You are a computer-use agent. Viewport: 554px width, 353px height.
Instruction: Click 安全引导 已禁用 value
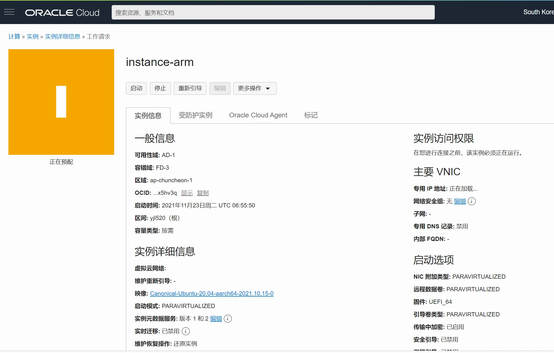(x=449, y=340)
